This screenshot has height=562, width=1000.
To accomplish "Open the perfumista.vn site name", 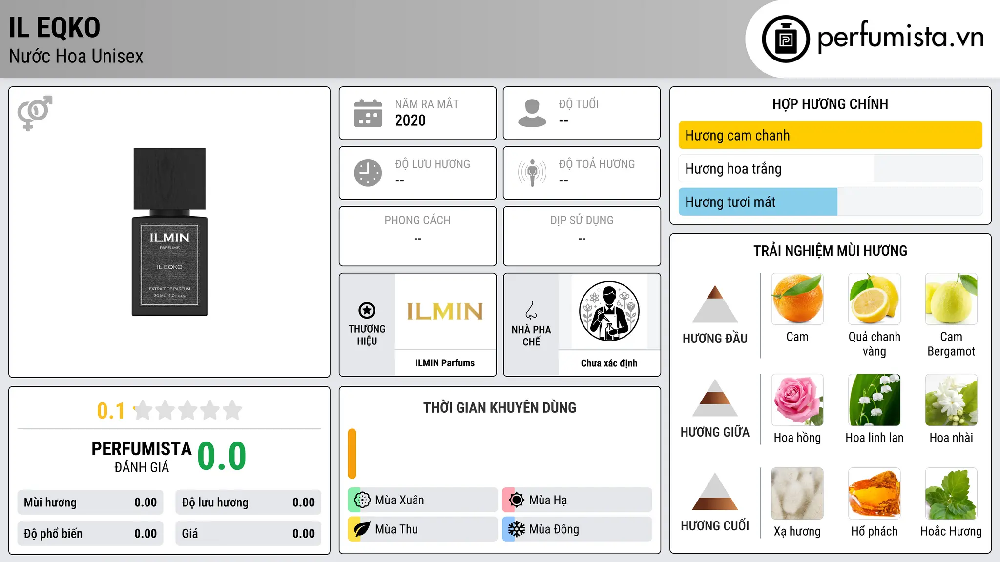I will (x=901, y=37).
